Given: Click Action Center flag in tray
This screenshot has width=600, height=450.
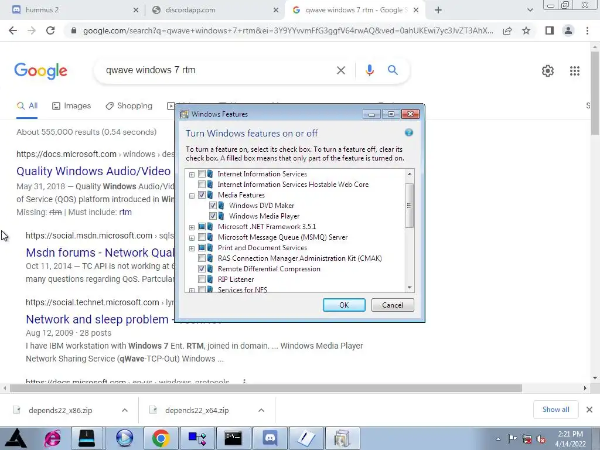Looking at the screenshot, I should pyautogui.click(x=512, y=438).
